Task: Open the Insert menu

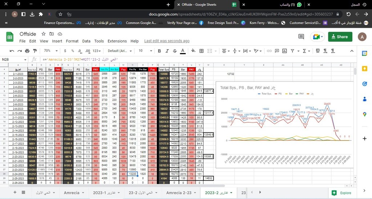Action: pyautogui.click(x=57, y=41)
